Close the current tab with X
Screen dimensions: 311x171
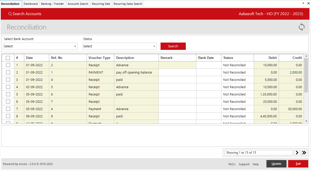308,4
